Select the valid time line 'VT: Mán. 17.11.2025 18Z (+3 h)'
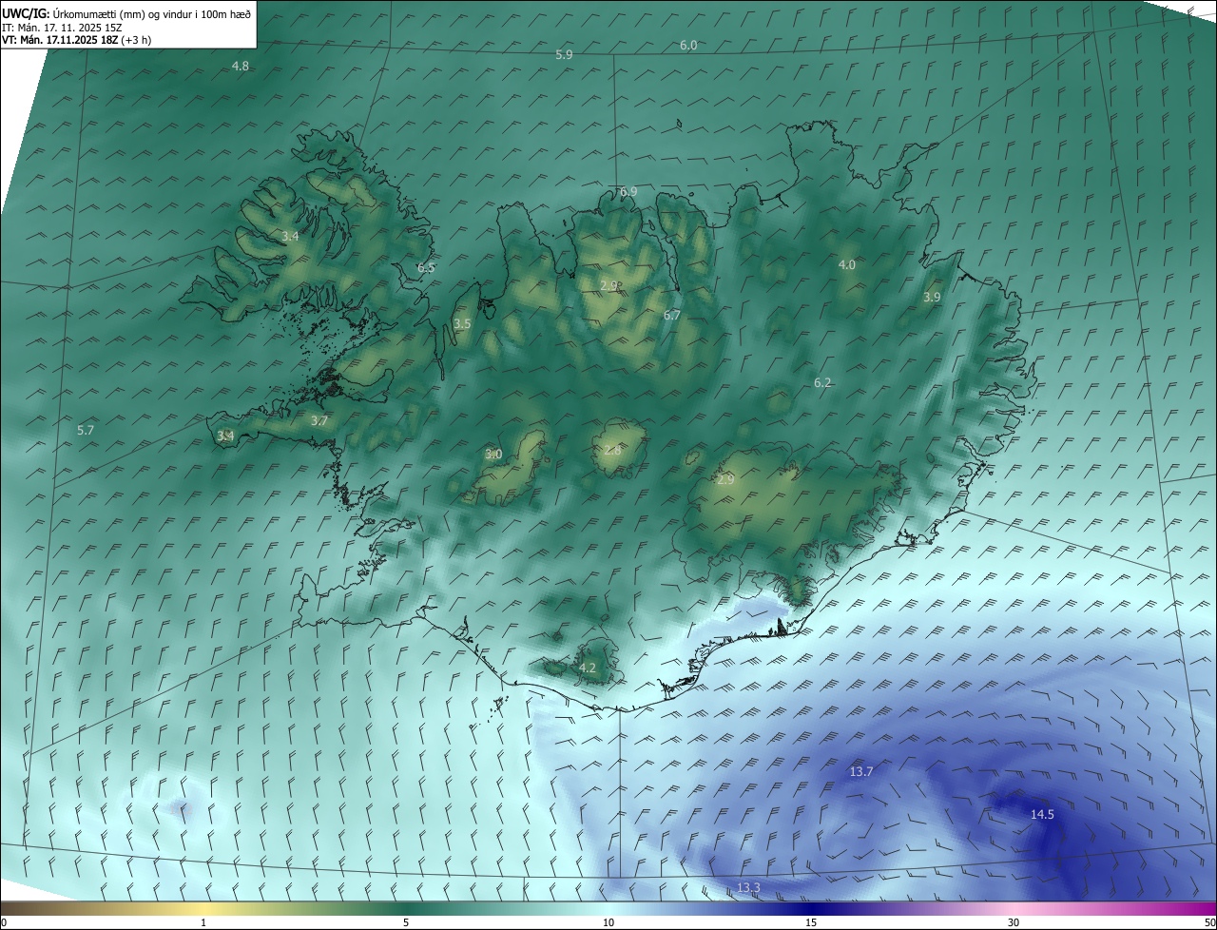 (76, 40)
